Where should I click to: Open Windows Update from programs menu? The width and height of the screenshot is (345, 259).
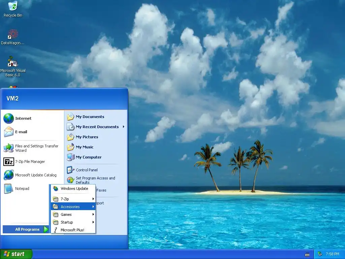coord(73,189)
